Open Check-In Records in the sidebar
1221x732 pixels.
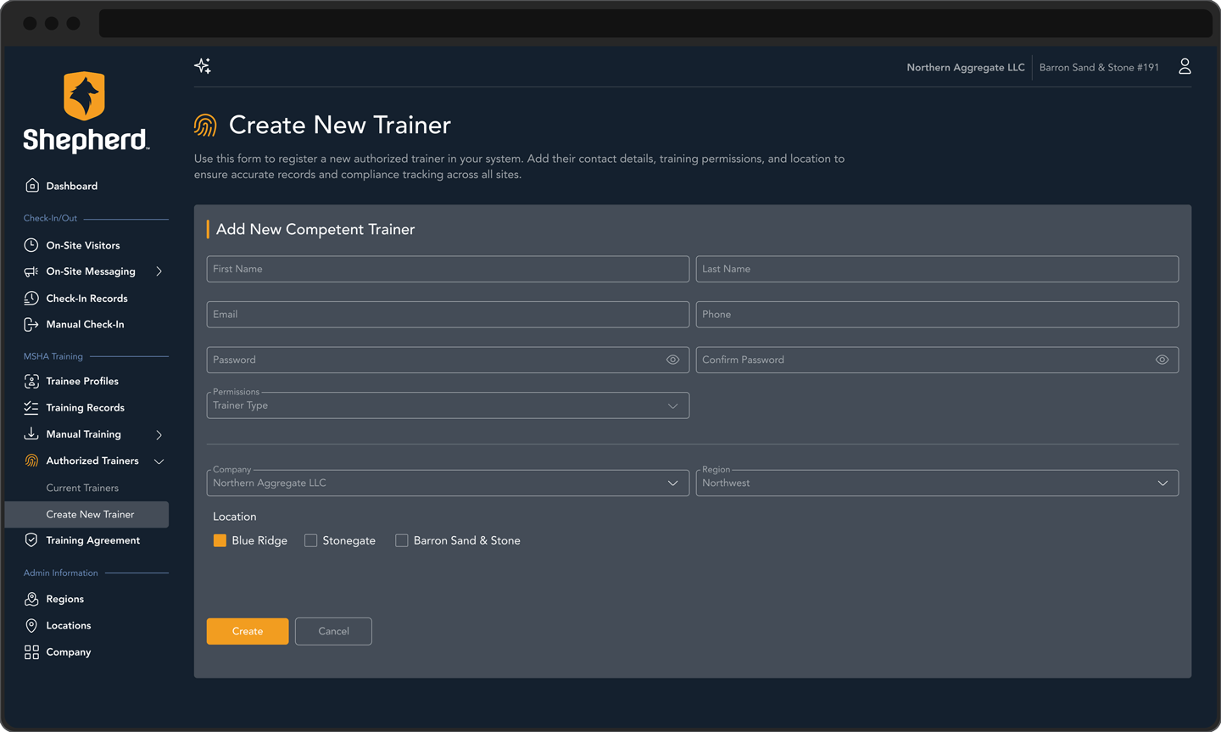tap(86, 299)
